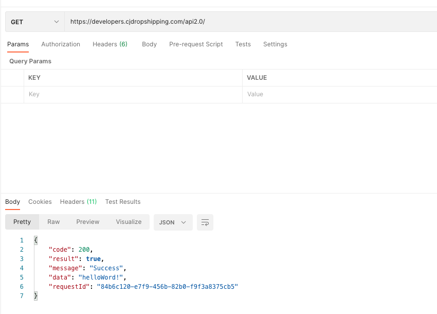The width and height of the screenshot is (437, 314).
Task: Click the query param Key field
Action: (133, 94)
